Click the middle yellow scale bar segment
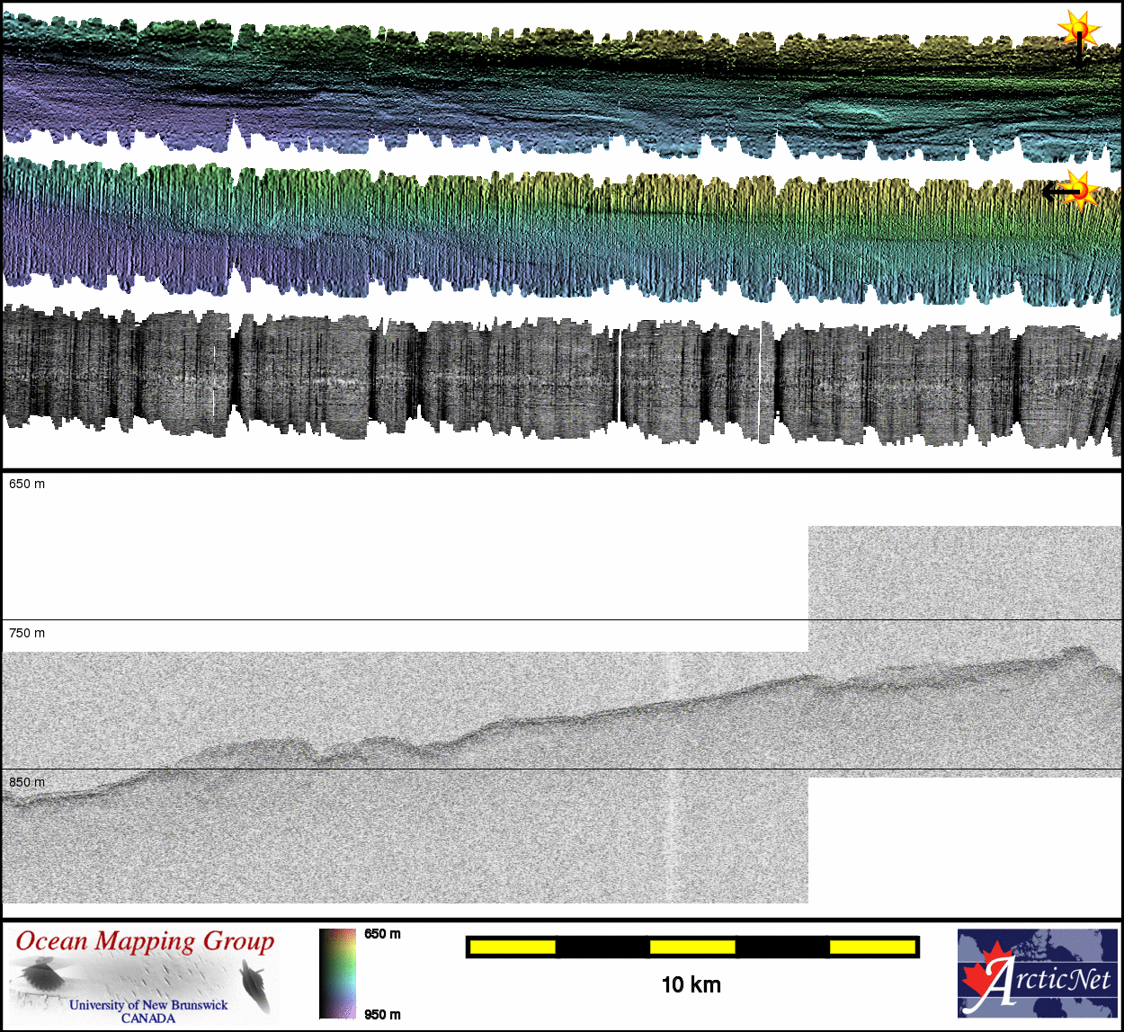 point(692,947)
